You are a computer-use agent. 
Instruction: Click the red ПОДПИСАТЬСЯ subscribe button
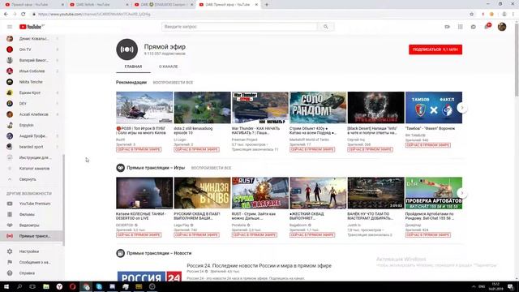click(435, 49)
